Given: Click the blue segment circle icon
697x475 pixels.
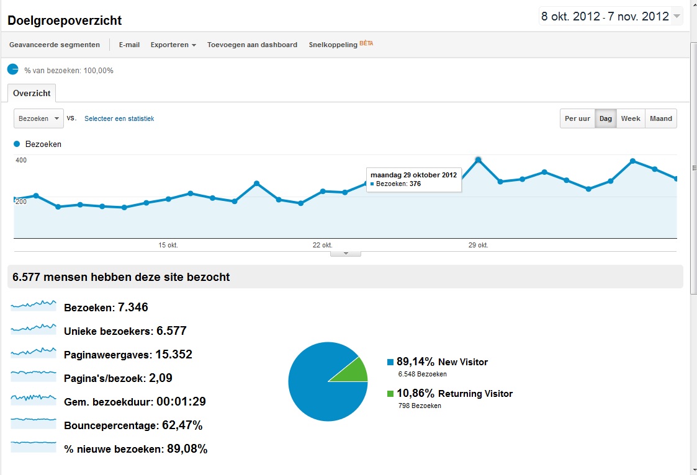Looking at the screenshot, I should [13, 69].
